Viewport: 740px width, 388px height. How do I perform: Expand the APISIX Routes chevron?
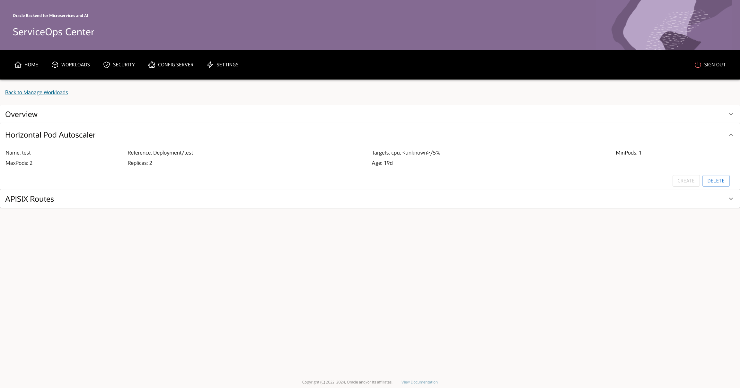click(x=731, y=199)
